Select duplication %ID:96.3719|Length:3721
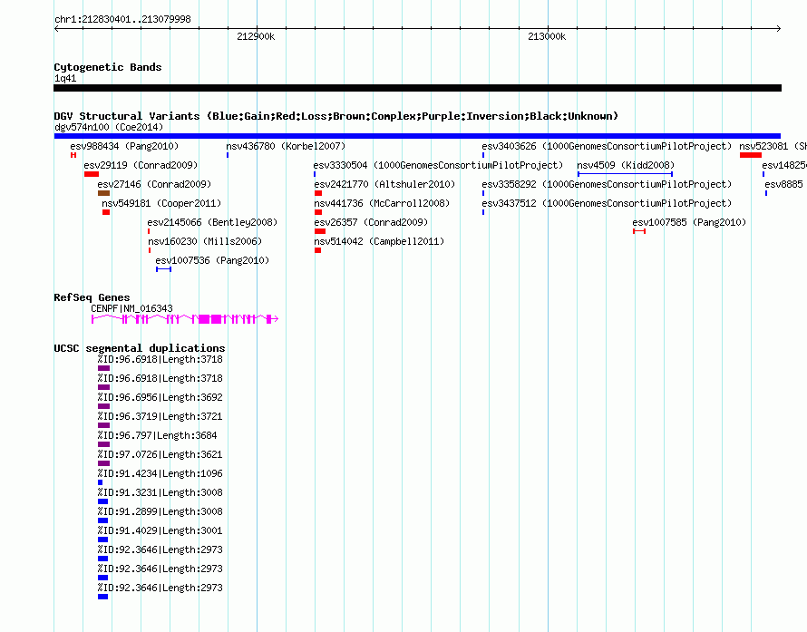Screen dimensions: 807x632 click(160, 416)
